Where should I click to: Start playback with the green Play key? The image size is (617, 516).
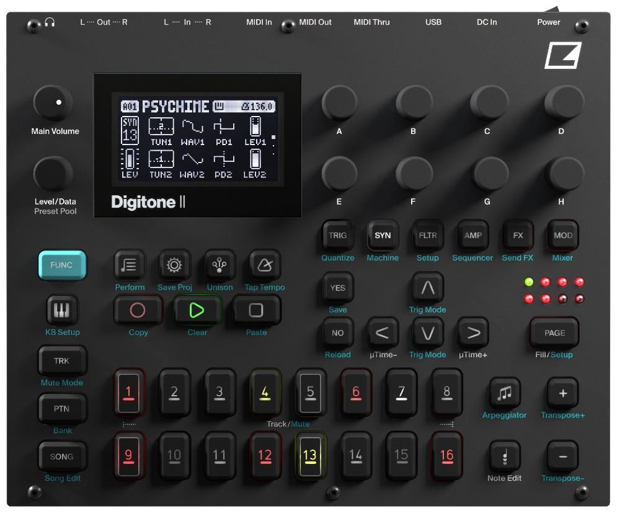(x=197, y=310)
